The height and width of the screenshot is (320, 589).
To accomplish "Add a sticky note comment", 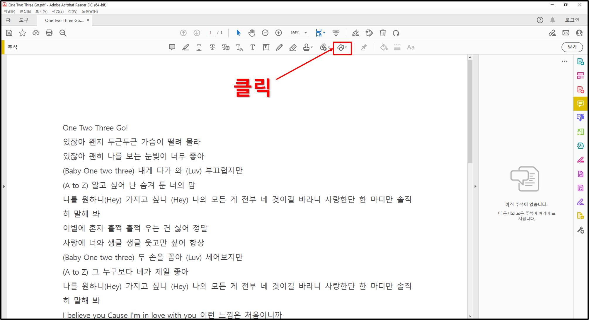I will coord(172,47).
